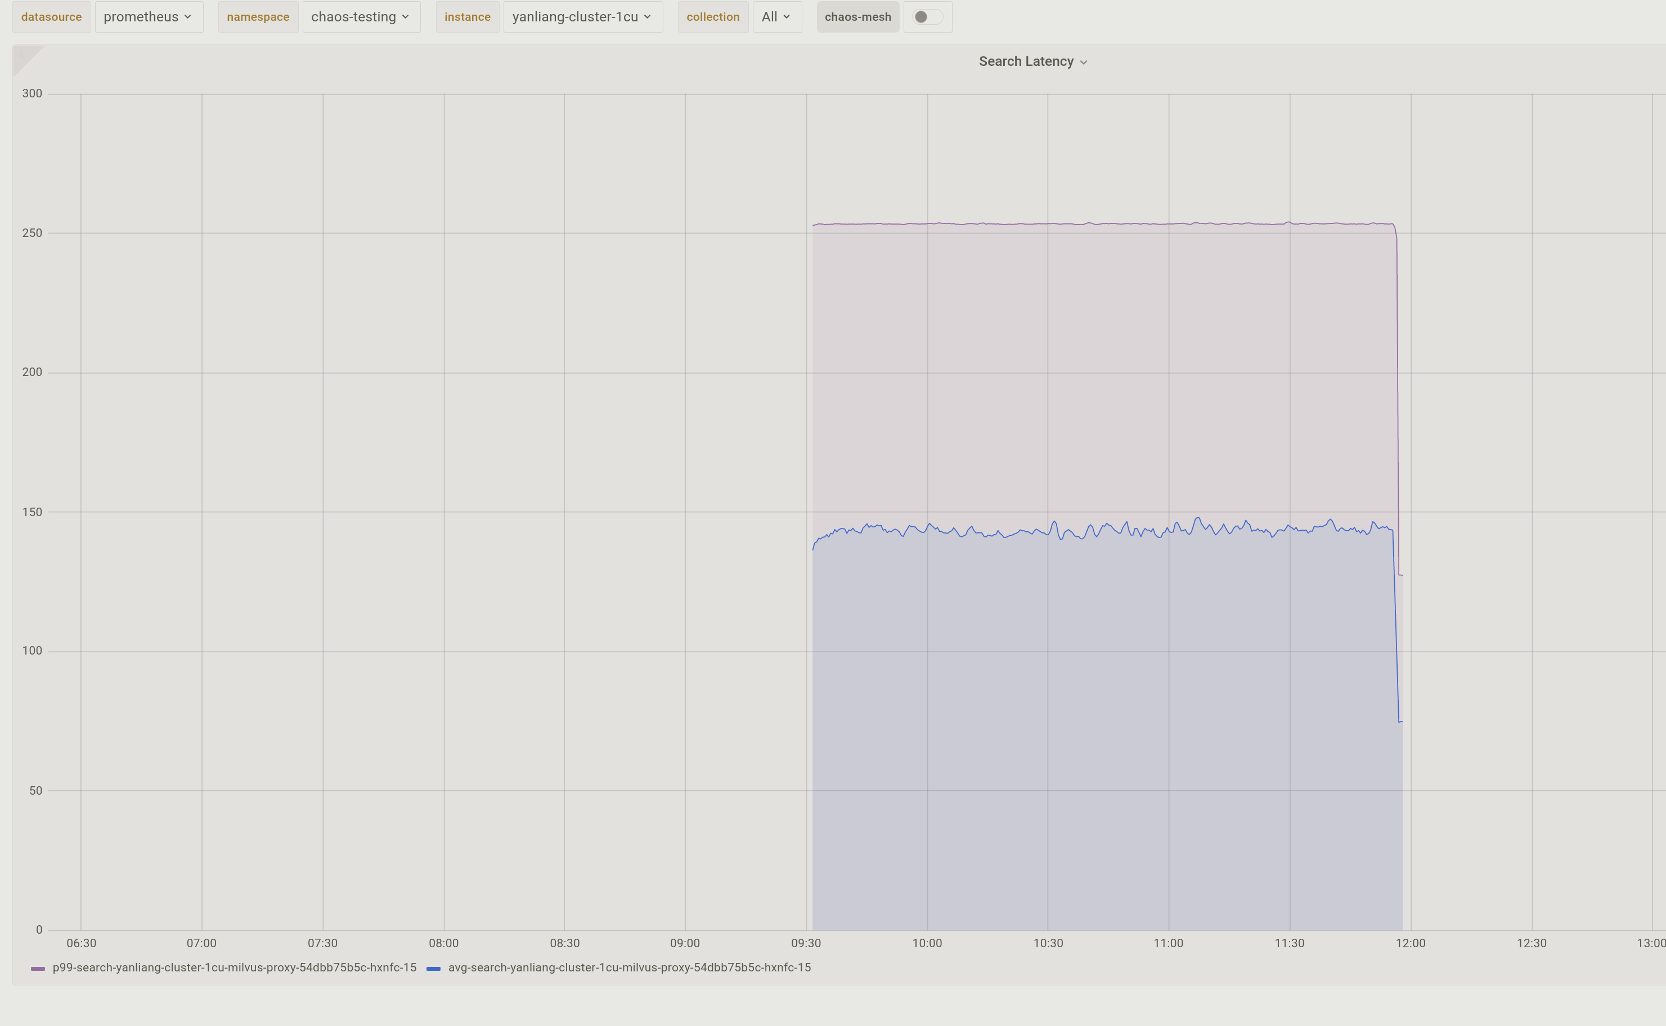Enable the chaos-mesh toggle switch
This screenshot has height=1026, width=1666.
click(x=927, y=16)
